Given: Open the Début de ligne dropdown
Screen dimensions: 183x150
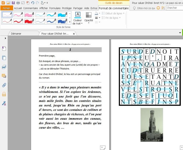Looking at the screenshot, I should (x=113, y=13).
